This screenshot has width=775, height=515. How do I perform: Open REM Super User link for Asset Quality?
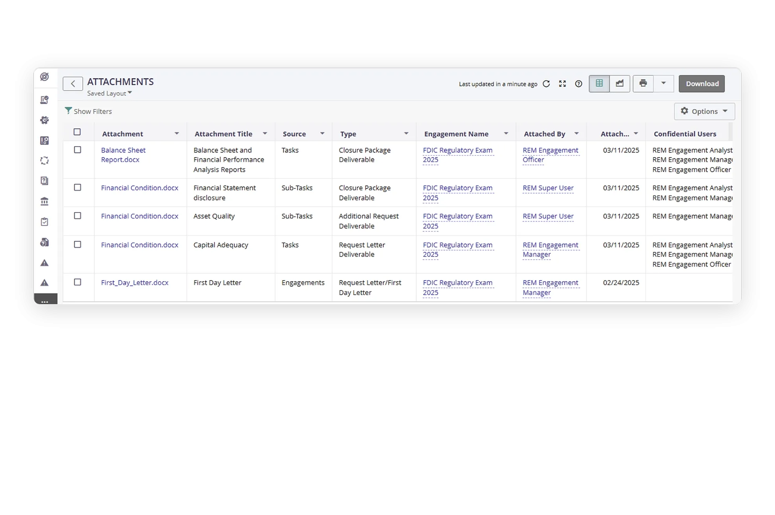(x=548, y=216)
